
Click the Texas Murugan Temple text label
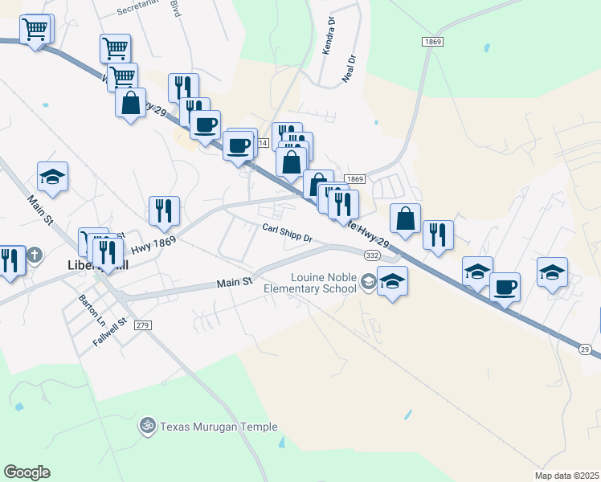(219, 427)
